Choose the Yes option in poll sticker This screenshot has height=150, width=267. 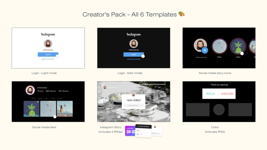143,131
